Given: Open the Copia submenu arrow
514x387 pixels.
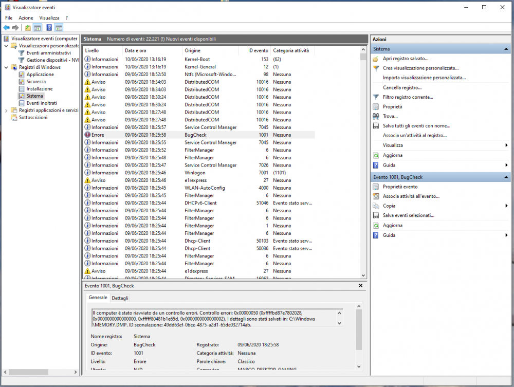Looking at the screenshot, I should click(x=506, y=206).
